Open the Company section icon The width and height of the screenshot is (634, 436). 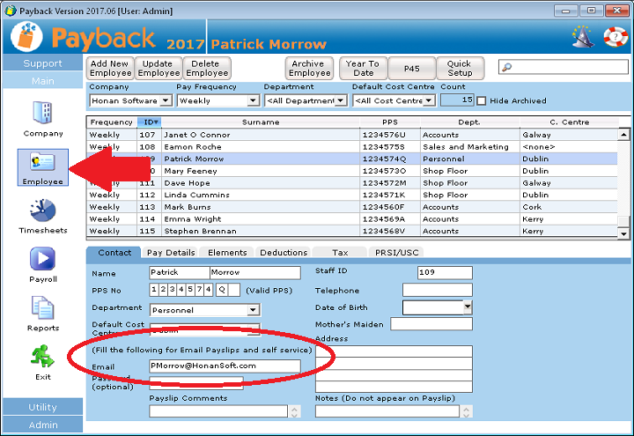pos(42,114)
